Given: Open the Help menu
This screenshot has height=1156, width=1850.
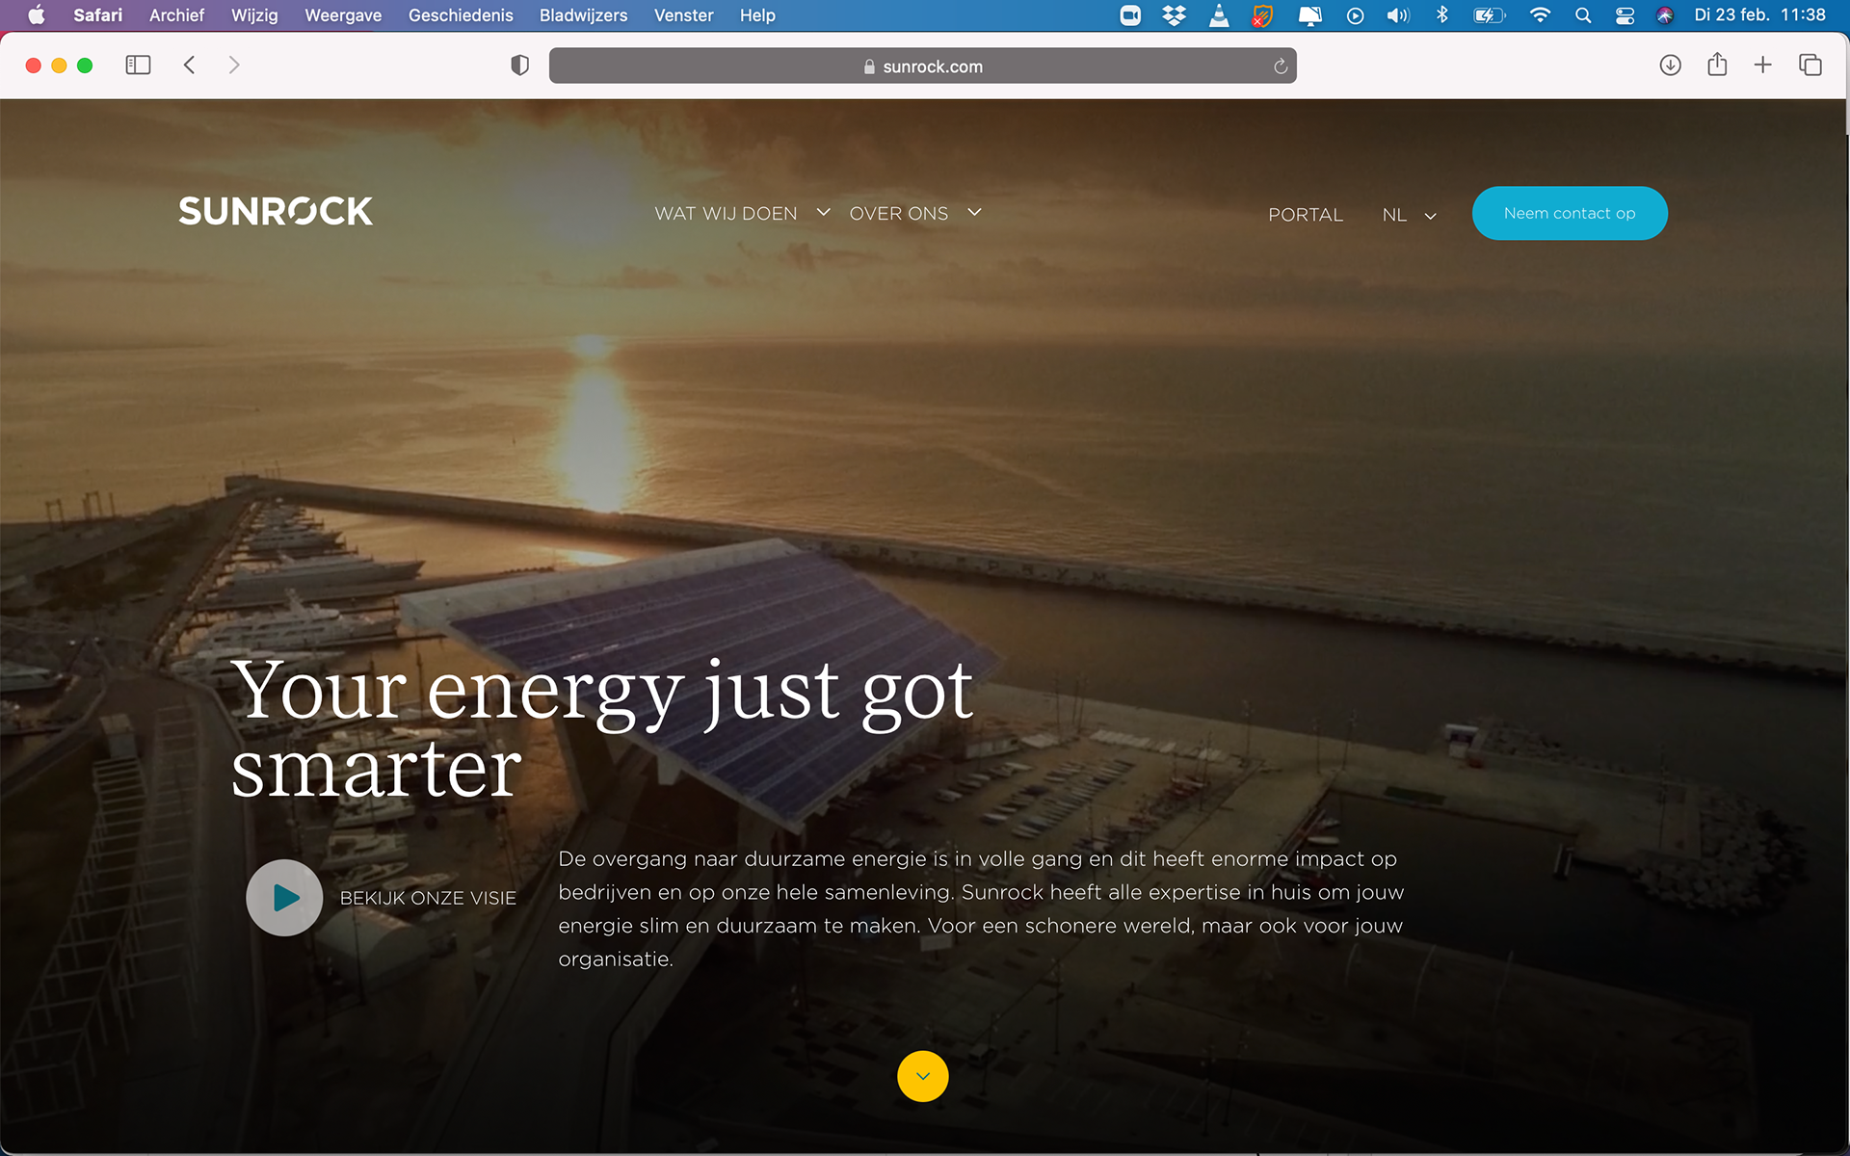Looking at the screenshot, I should [x=757, y=15].
